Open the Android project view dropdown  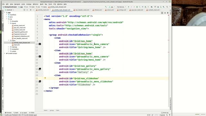click(9, 10)
